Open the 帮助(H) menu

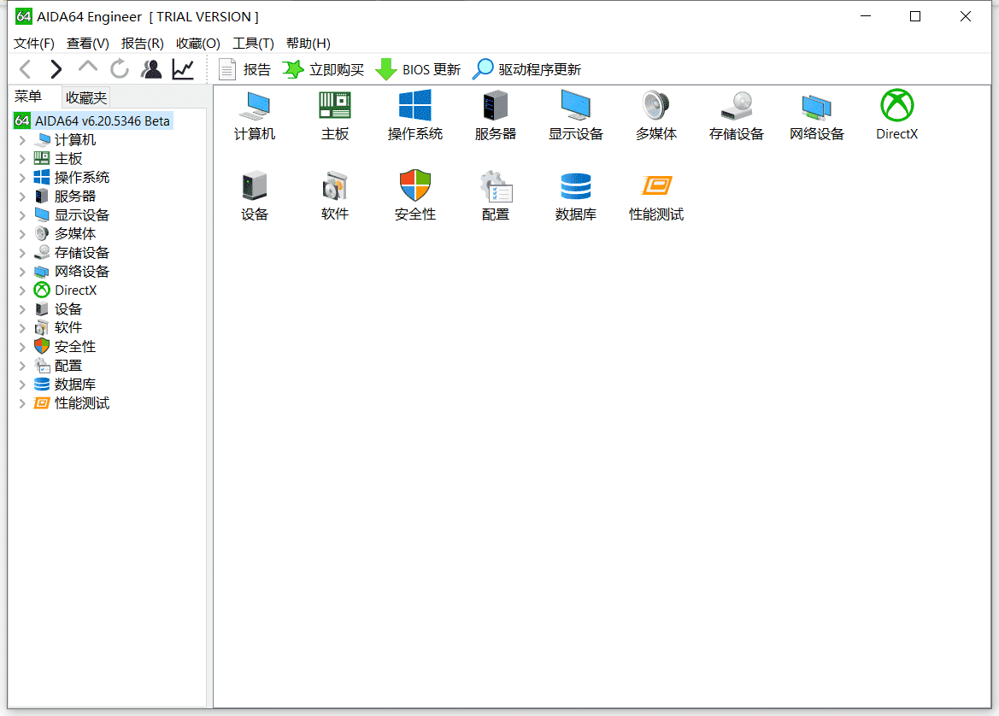(x=308, y=44)
